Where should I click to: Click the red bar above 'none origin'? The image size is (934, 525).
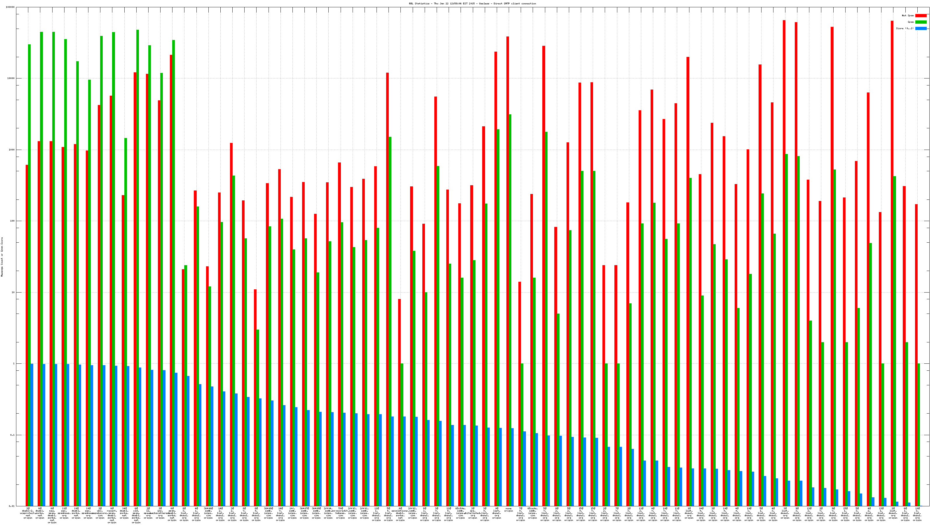tap(508, 254)
